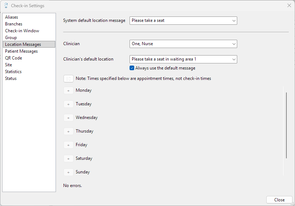Add a Saturday entry with plus icon
Screen dimensions: 295x206
pyautogui.click(x=68, y=159)
